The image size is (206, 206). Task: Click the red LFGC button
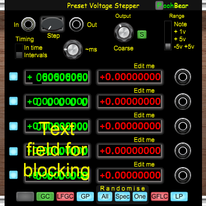click(65, 196)
